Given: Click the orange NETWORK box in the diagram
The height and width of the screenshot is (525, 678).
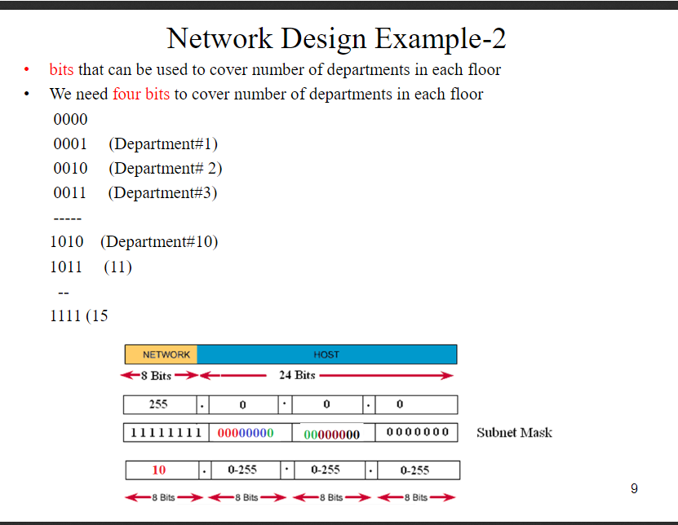Looking at the screenshot, I should pos(161,355).
